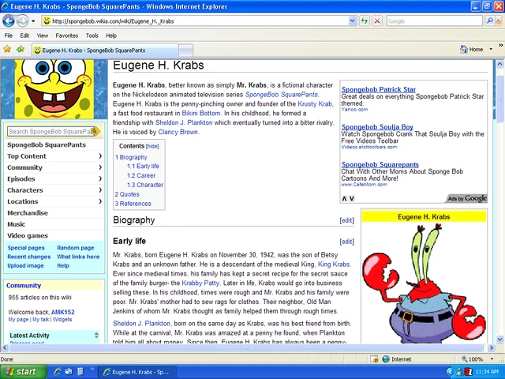Click the ad previous arrow icon
This screenshot has height=379, width=505.
(344, 198)
